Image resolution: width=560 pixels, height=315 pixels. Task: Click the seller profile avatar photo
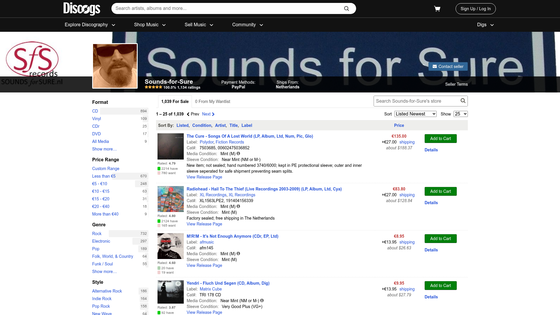(x=115, y=66)
